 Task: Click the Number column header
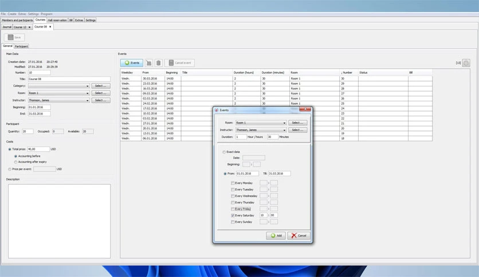[x=349, y=73]
